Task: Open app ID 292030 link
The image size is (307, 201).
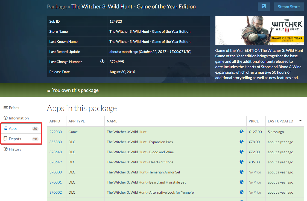Action: click(55, 132)
